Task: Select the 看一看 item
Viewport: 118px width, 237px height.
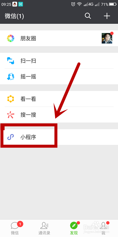Action: point(59,99)
